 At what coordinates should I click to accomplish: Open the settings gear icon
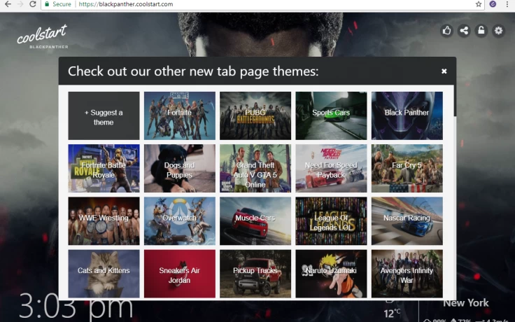click(499, 31)
